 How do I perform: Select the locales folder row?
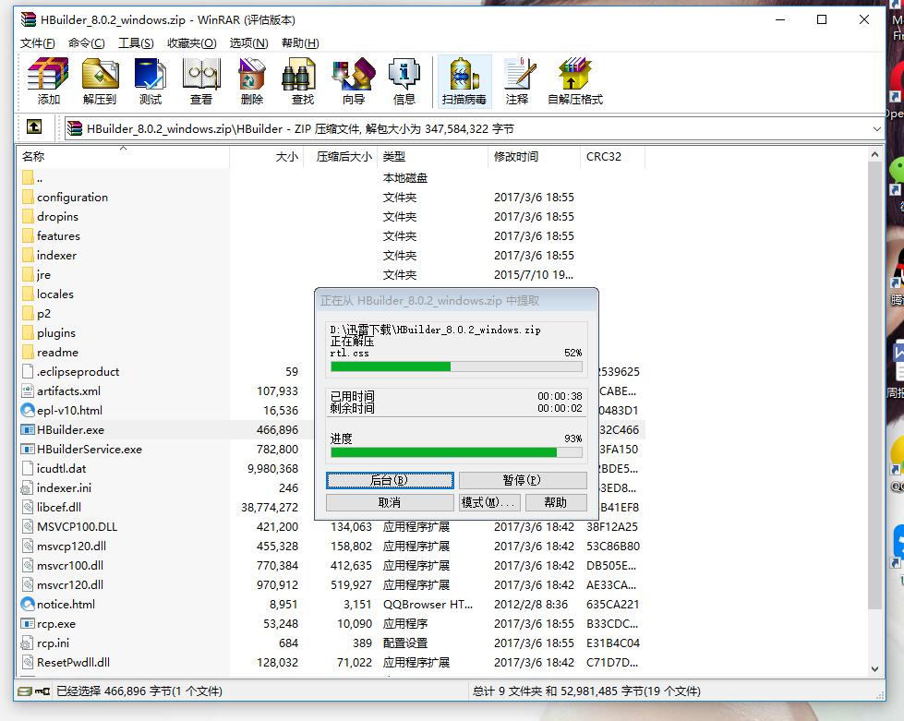331,294
